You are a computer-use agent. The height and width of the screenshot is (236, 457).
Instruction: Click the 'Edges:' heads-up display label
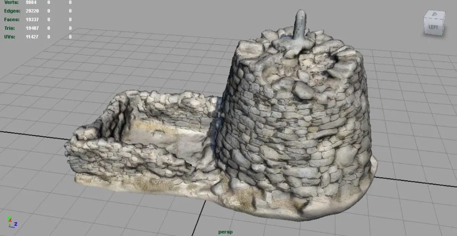coord(12,11)
